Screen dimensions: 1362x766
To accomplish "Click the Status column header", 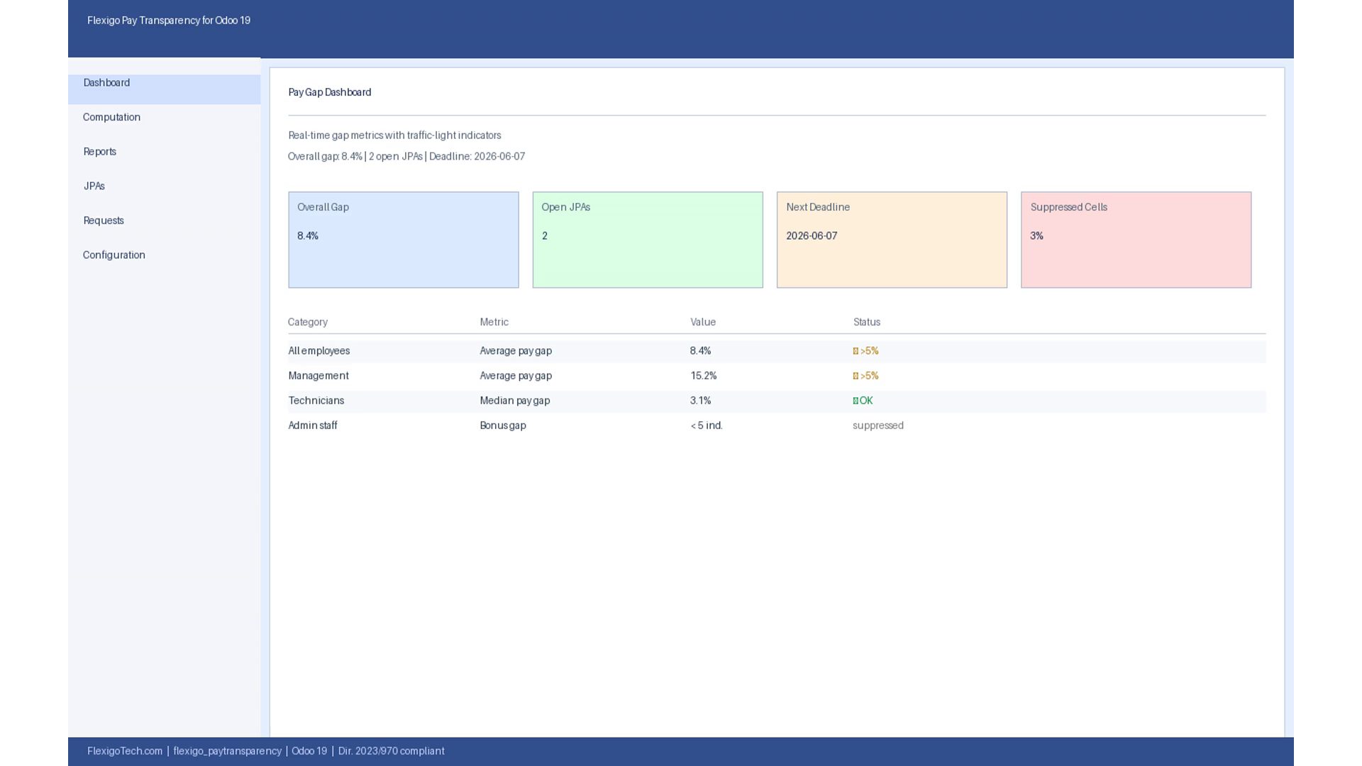I will (867, 322).
